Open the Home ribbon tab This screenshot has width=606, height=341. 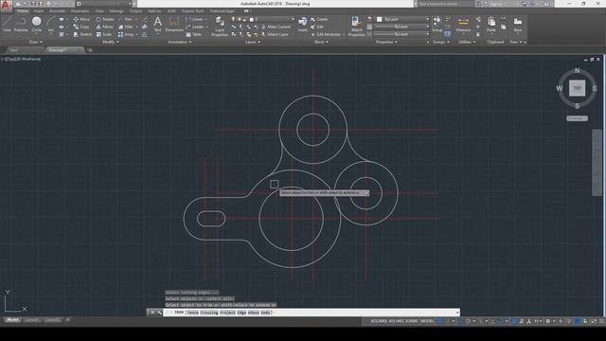tap(22, 11)
